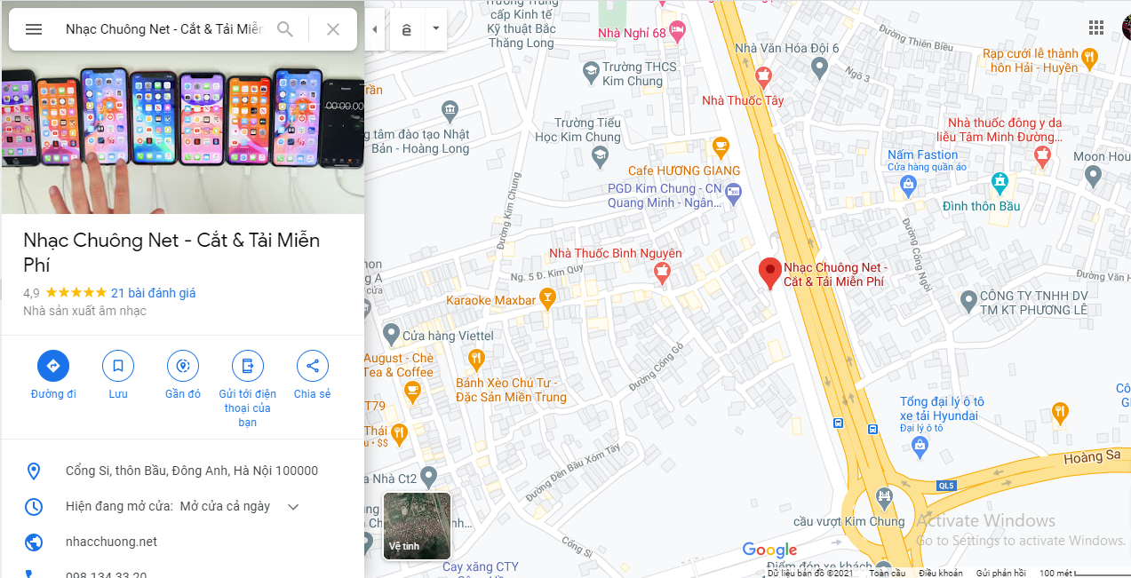The height and width of the screenshot is (578, 1131).
Task: Toggle the ê input method button
Action: tap(407, 29)
